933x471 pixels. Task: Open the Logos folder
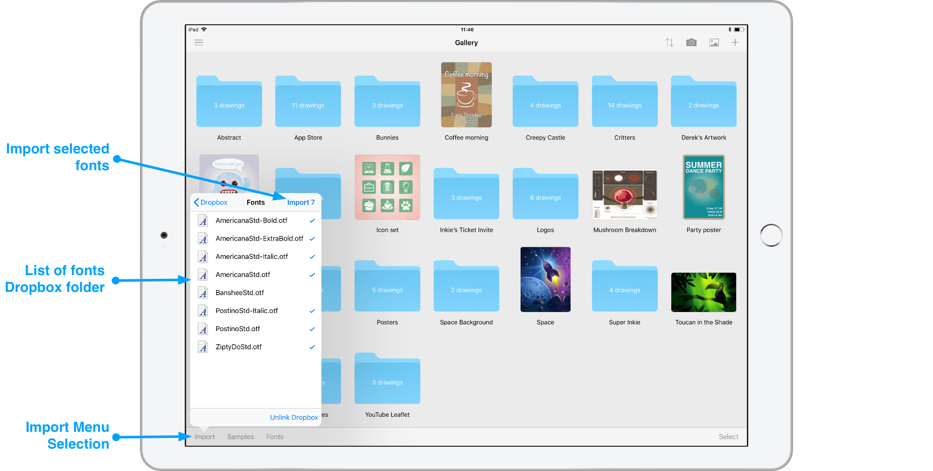545,194
